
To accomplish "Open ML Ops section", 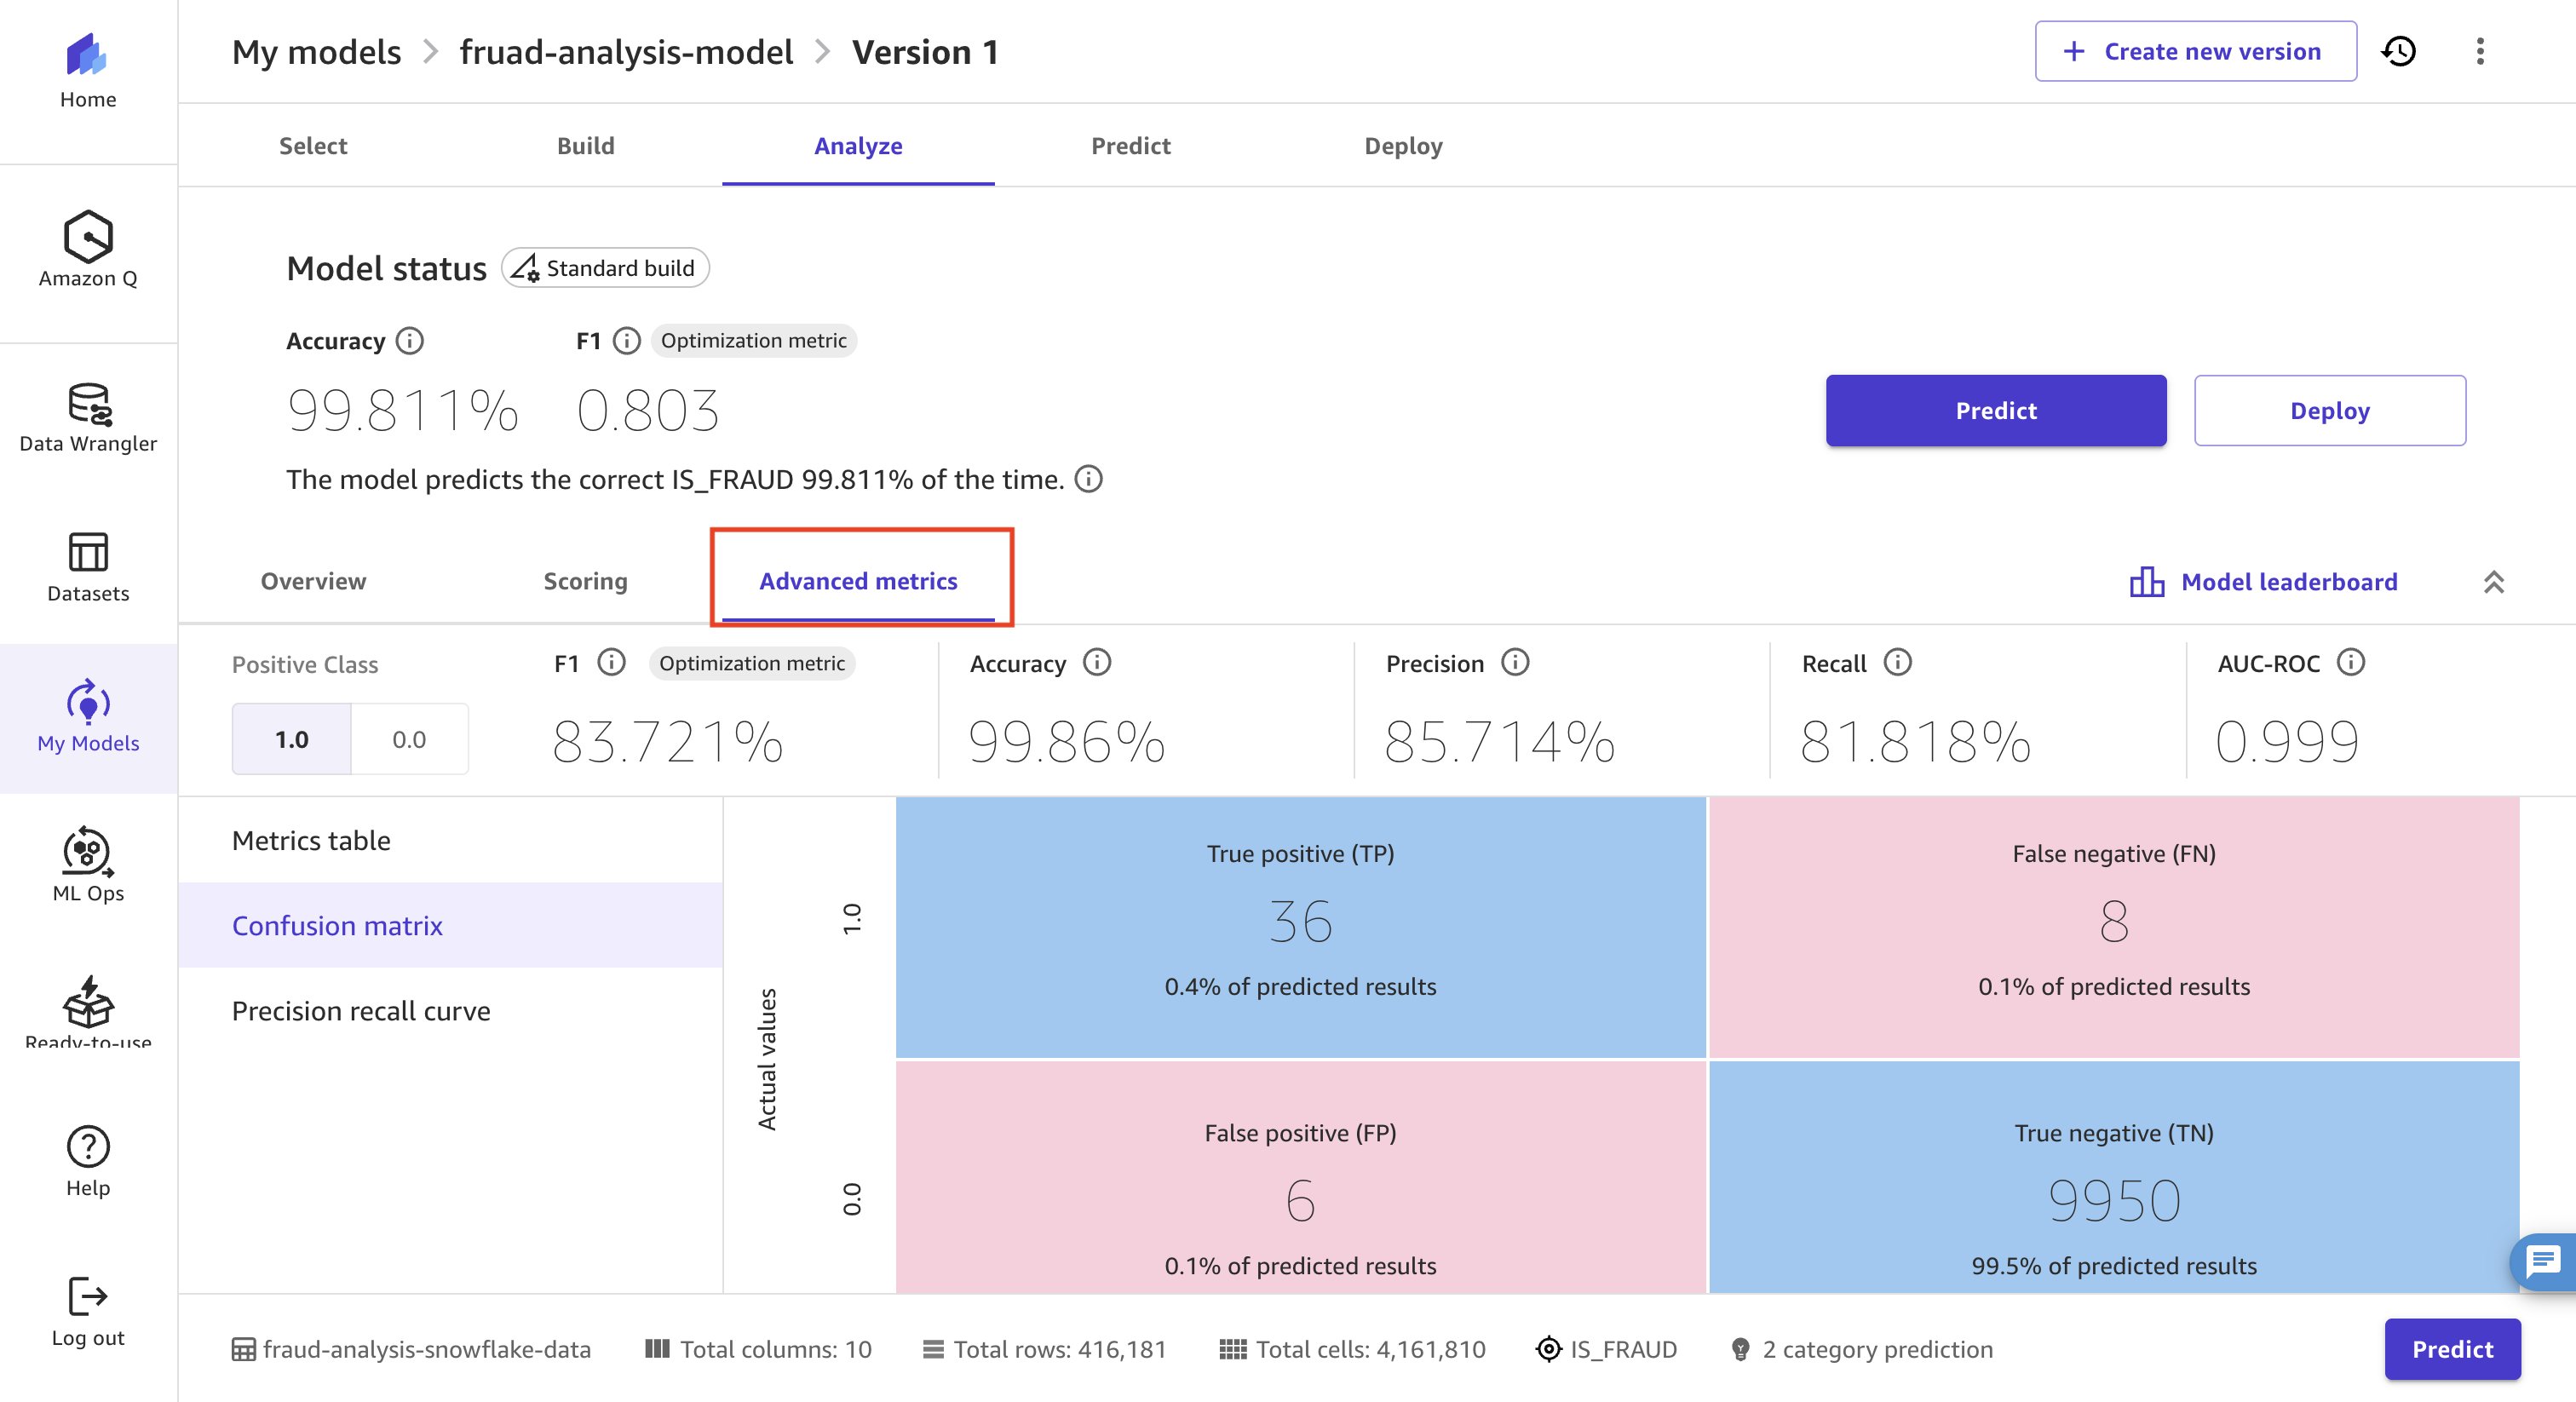I will tap(88, 865).
